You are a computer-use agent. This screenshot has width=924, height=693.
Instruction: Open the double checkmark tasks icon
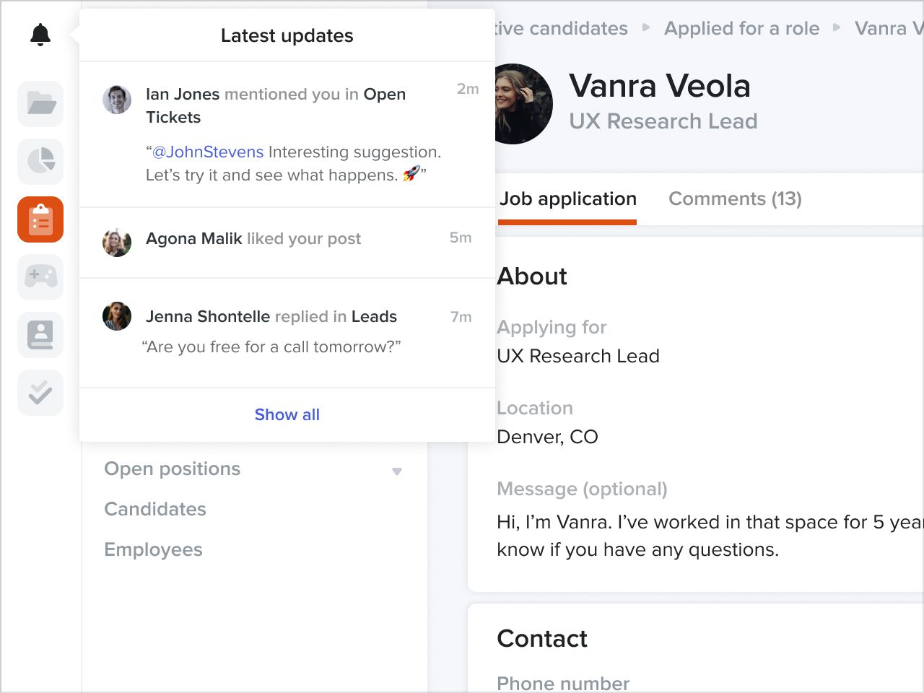(40, 393)
